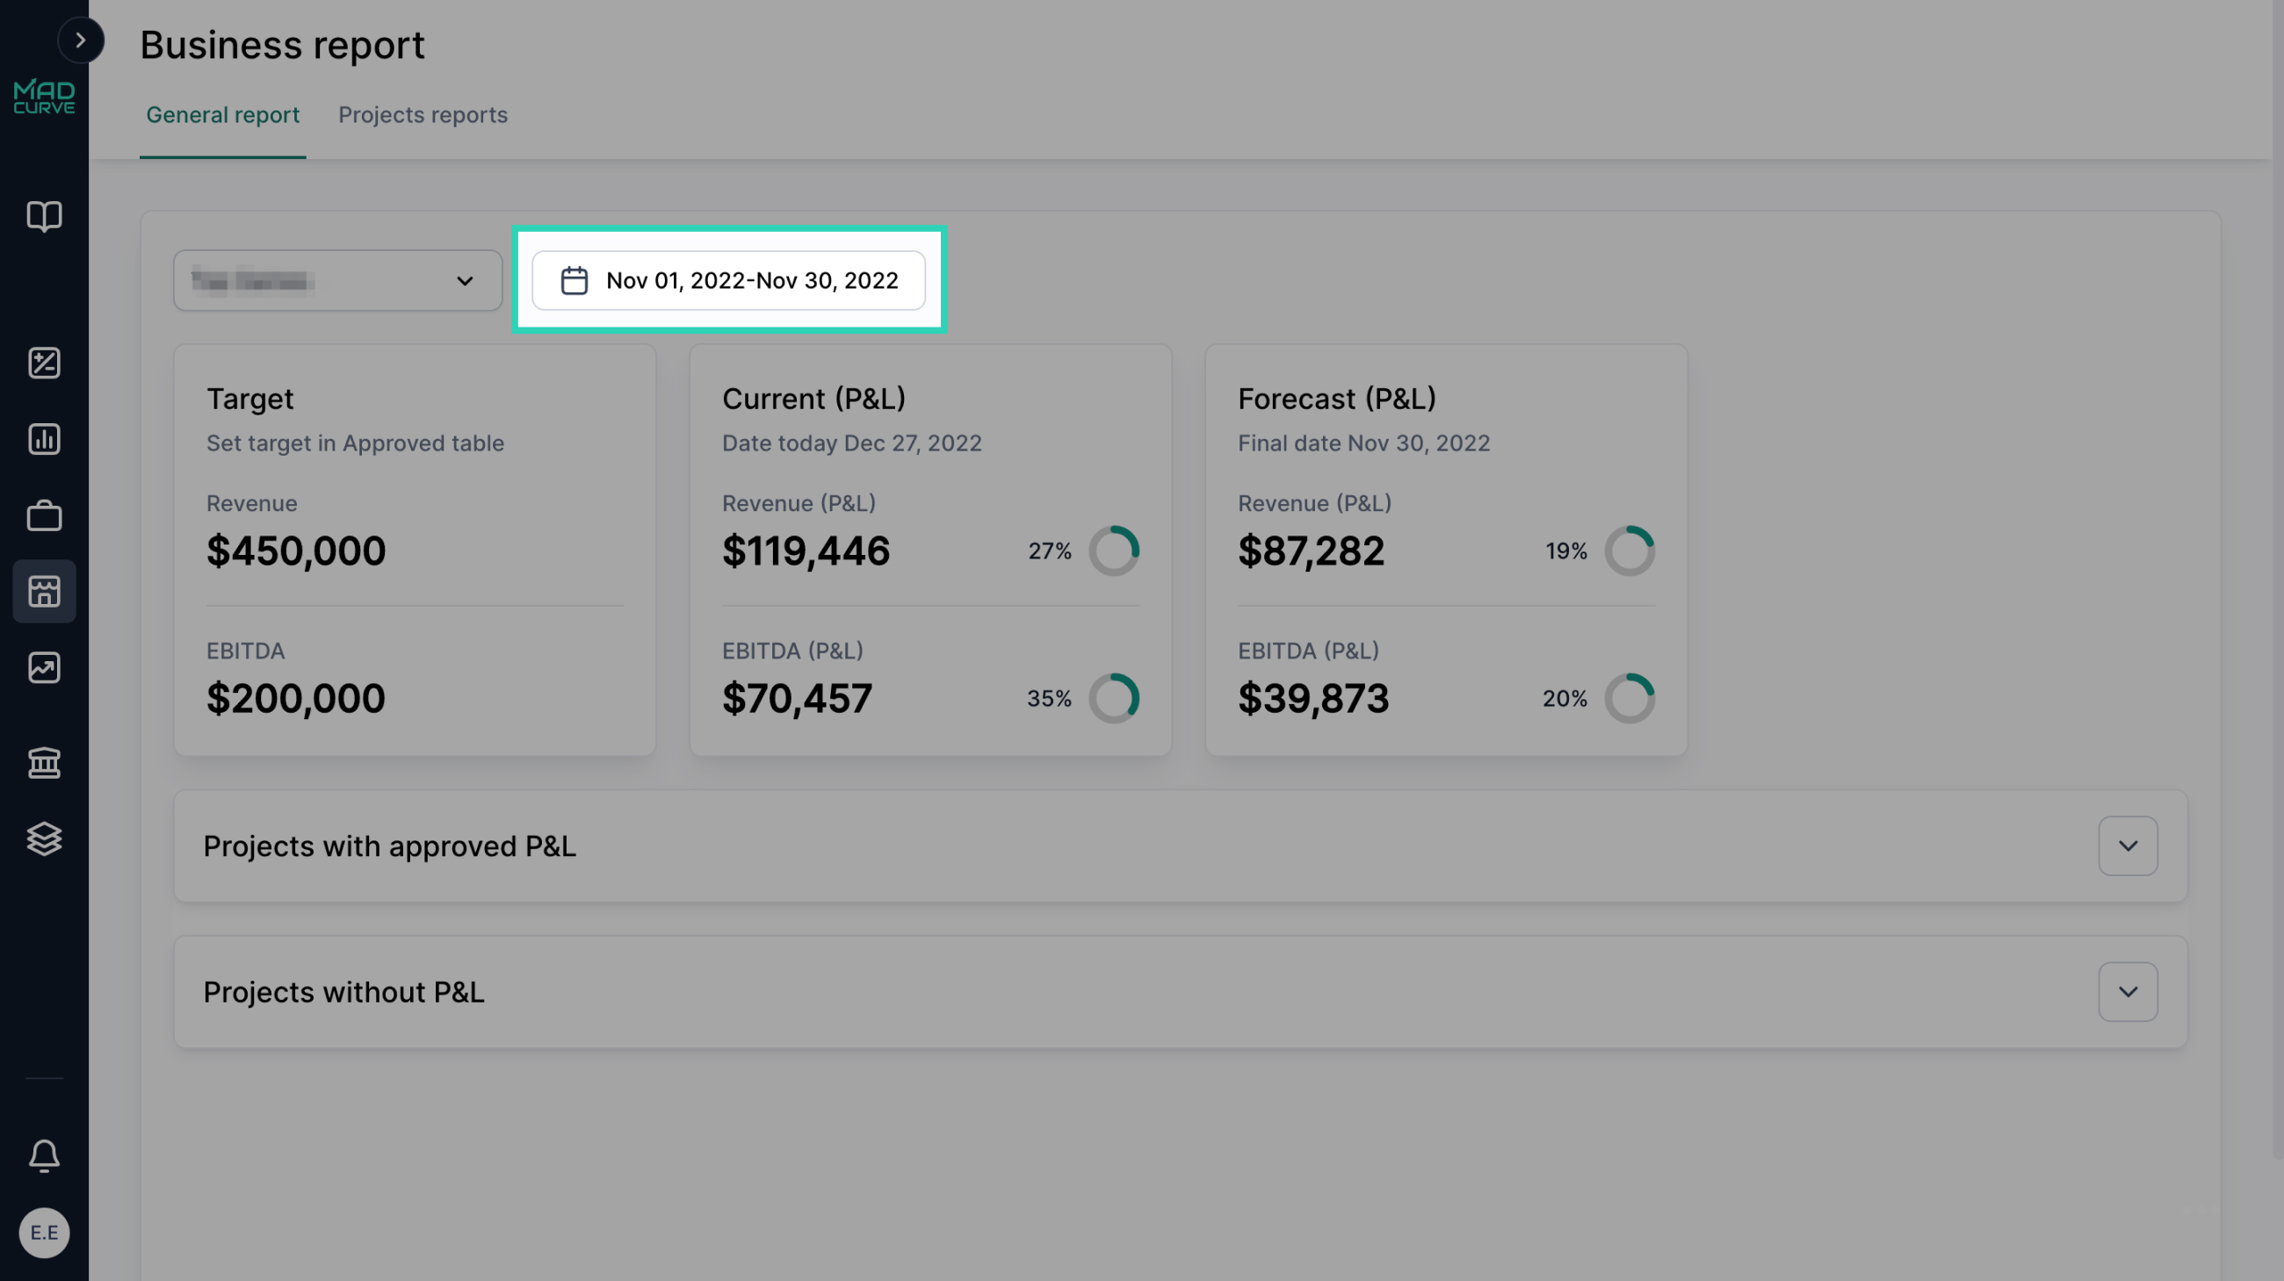Screen dimensions: 2284x1281
Task: Expand Projects without P&L section
Action: click(2127, 992)
